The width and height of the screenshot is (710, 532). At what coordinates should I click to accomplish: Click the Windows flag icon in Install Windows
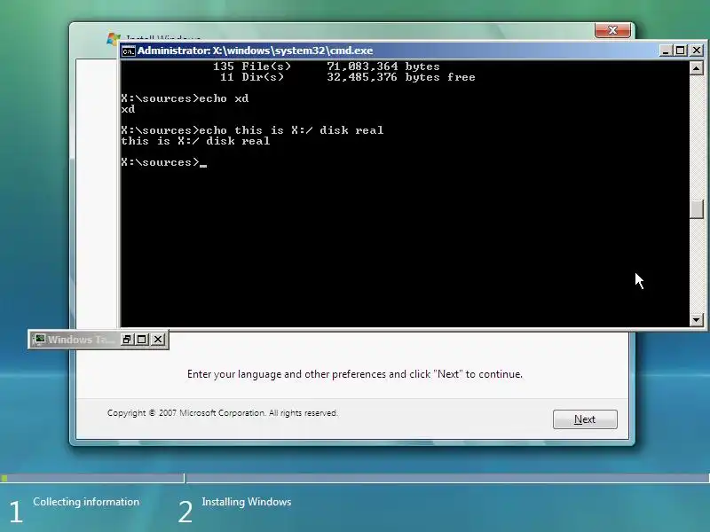click(113, 39)
